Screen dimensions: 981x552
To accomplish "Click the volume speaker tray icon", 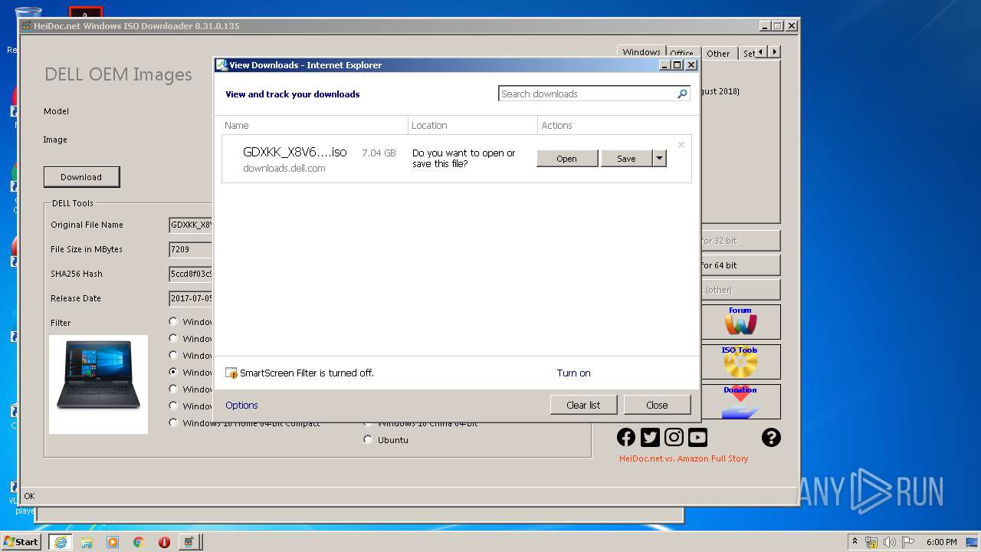I will [x=891, y=542].
